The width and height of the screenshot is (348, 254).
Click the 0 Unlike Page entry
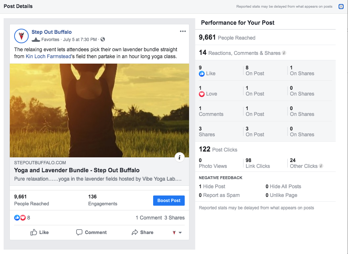tap(282, 195)
